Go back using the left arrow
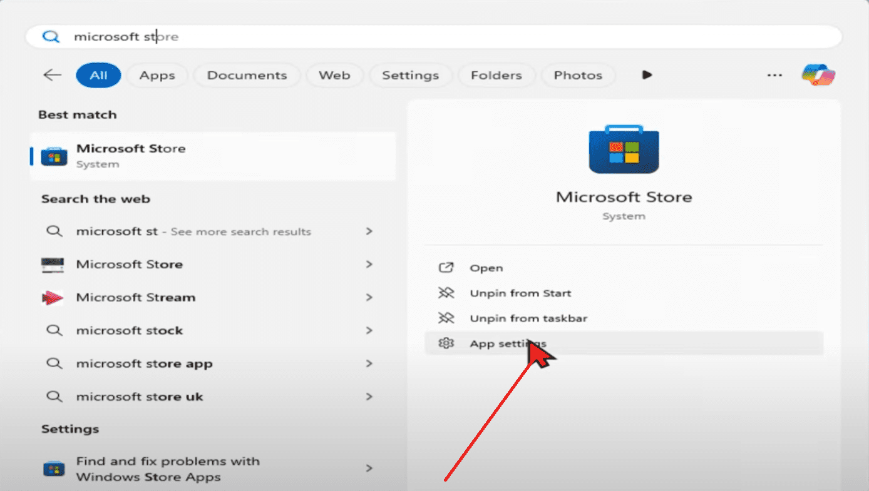Viewport: 869px width, 491px height. coord(52,75)
